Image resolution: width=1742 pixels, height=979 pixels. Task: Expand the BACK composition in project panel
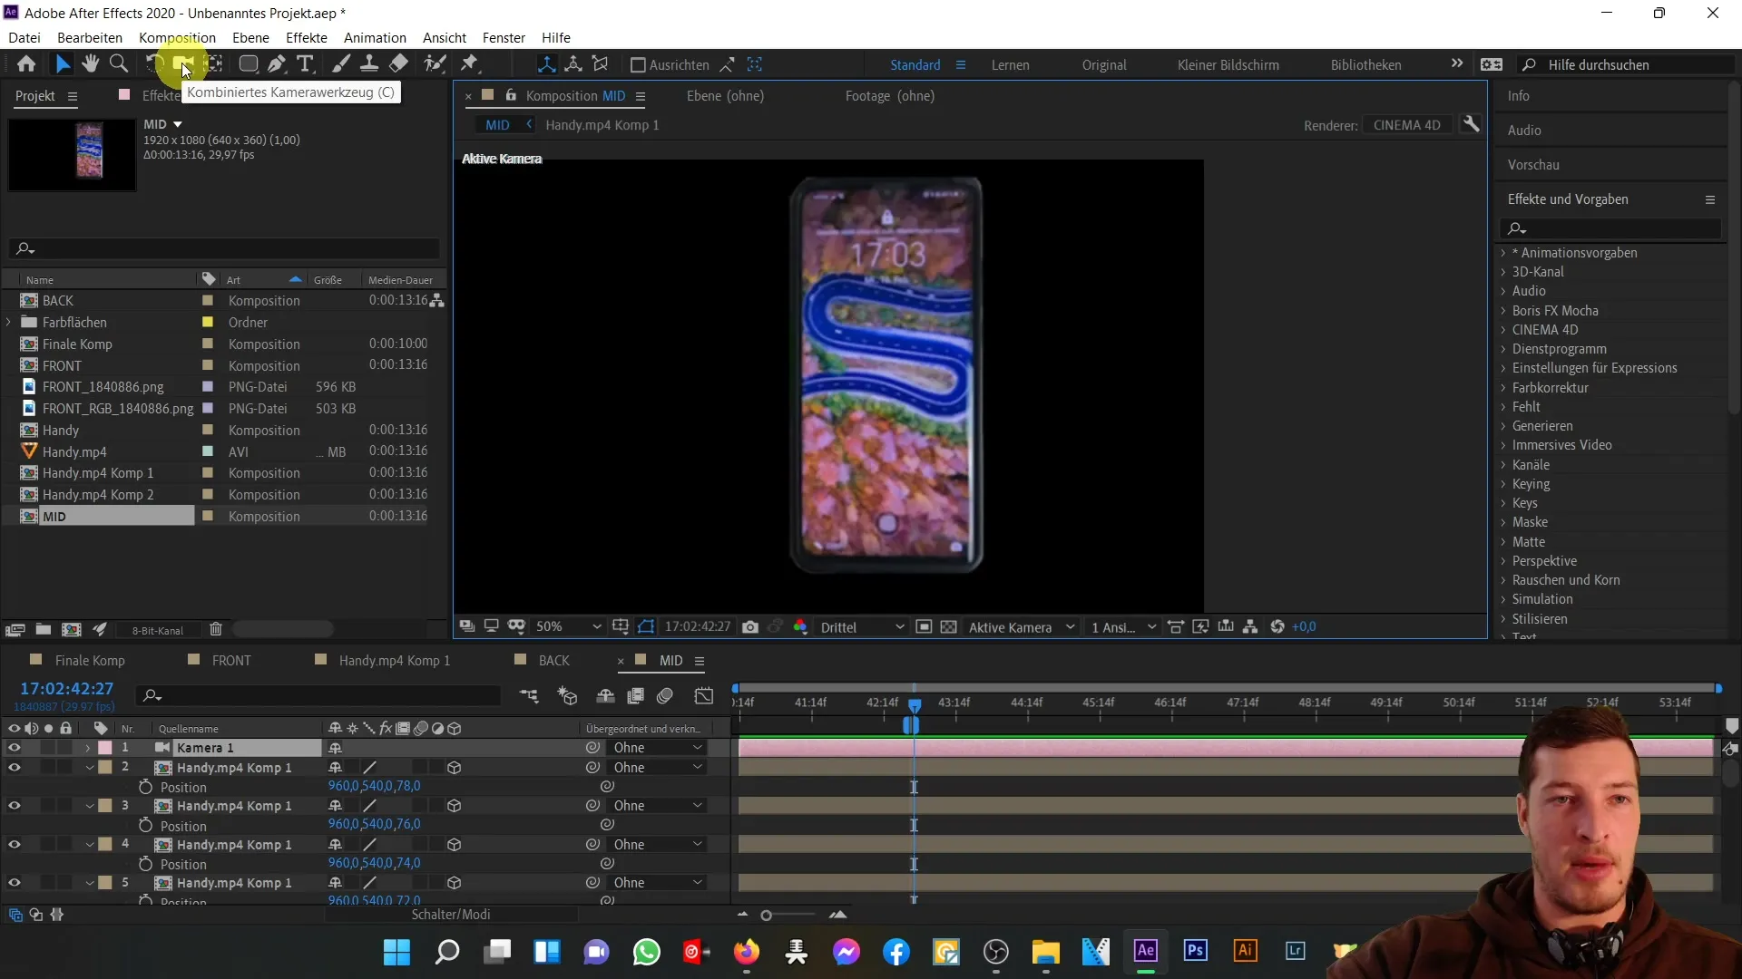click(x=10, y=300)
